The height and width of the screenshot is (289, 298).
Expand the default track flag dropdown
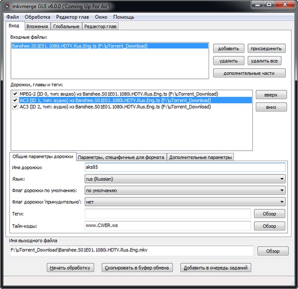click(x=185, y=190)
